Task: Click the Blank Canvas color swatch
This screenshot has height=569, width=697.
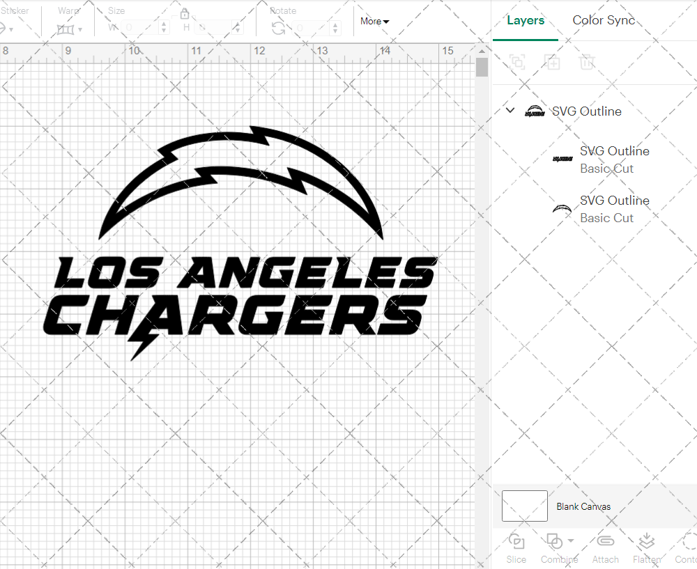Action: coord(523,506)
